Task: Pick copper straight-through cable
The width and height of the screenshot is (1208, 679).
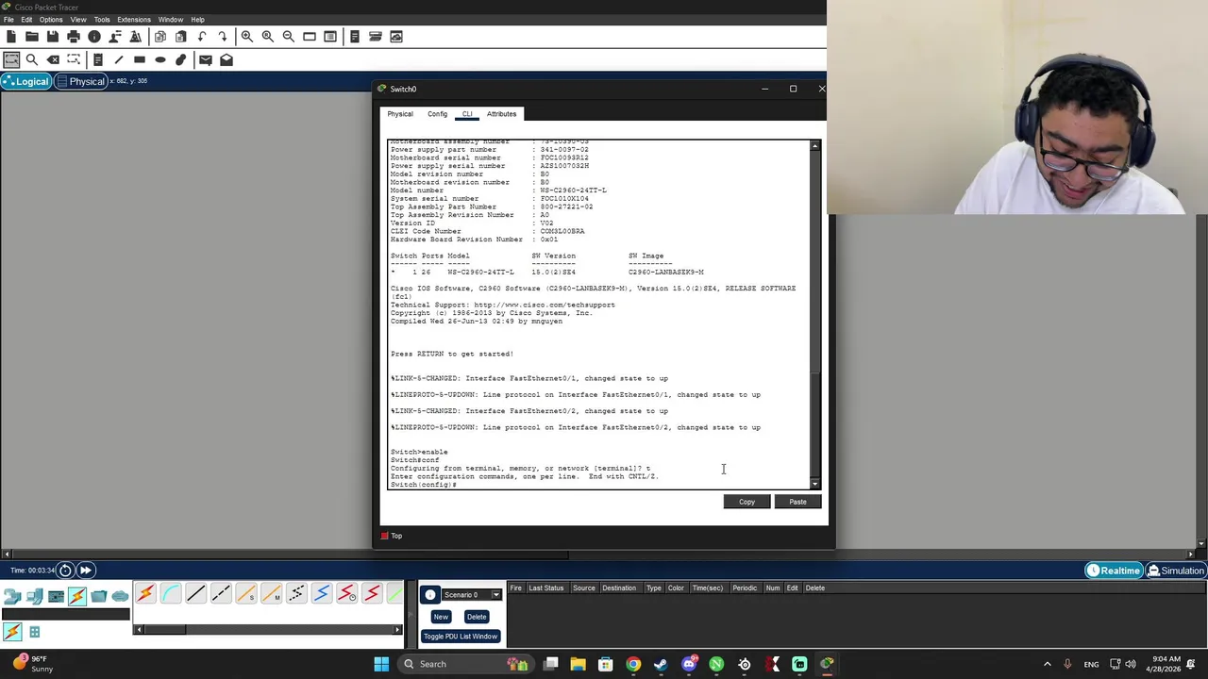Action: point(196,593)
